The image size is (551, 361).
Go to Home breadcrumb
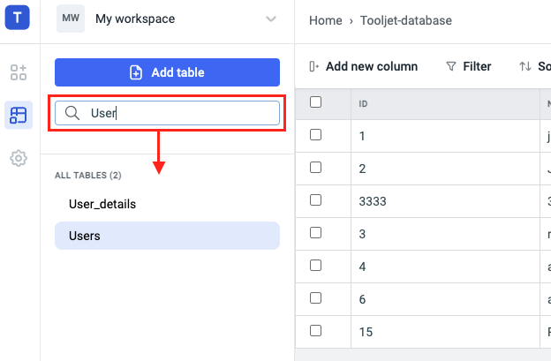click(325, 20)
